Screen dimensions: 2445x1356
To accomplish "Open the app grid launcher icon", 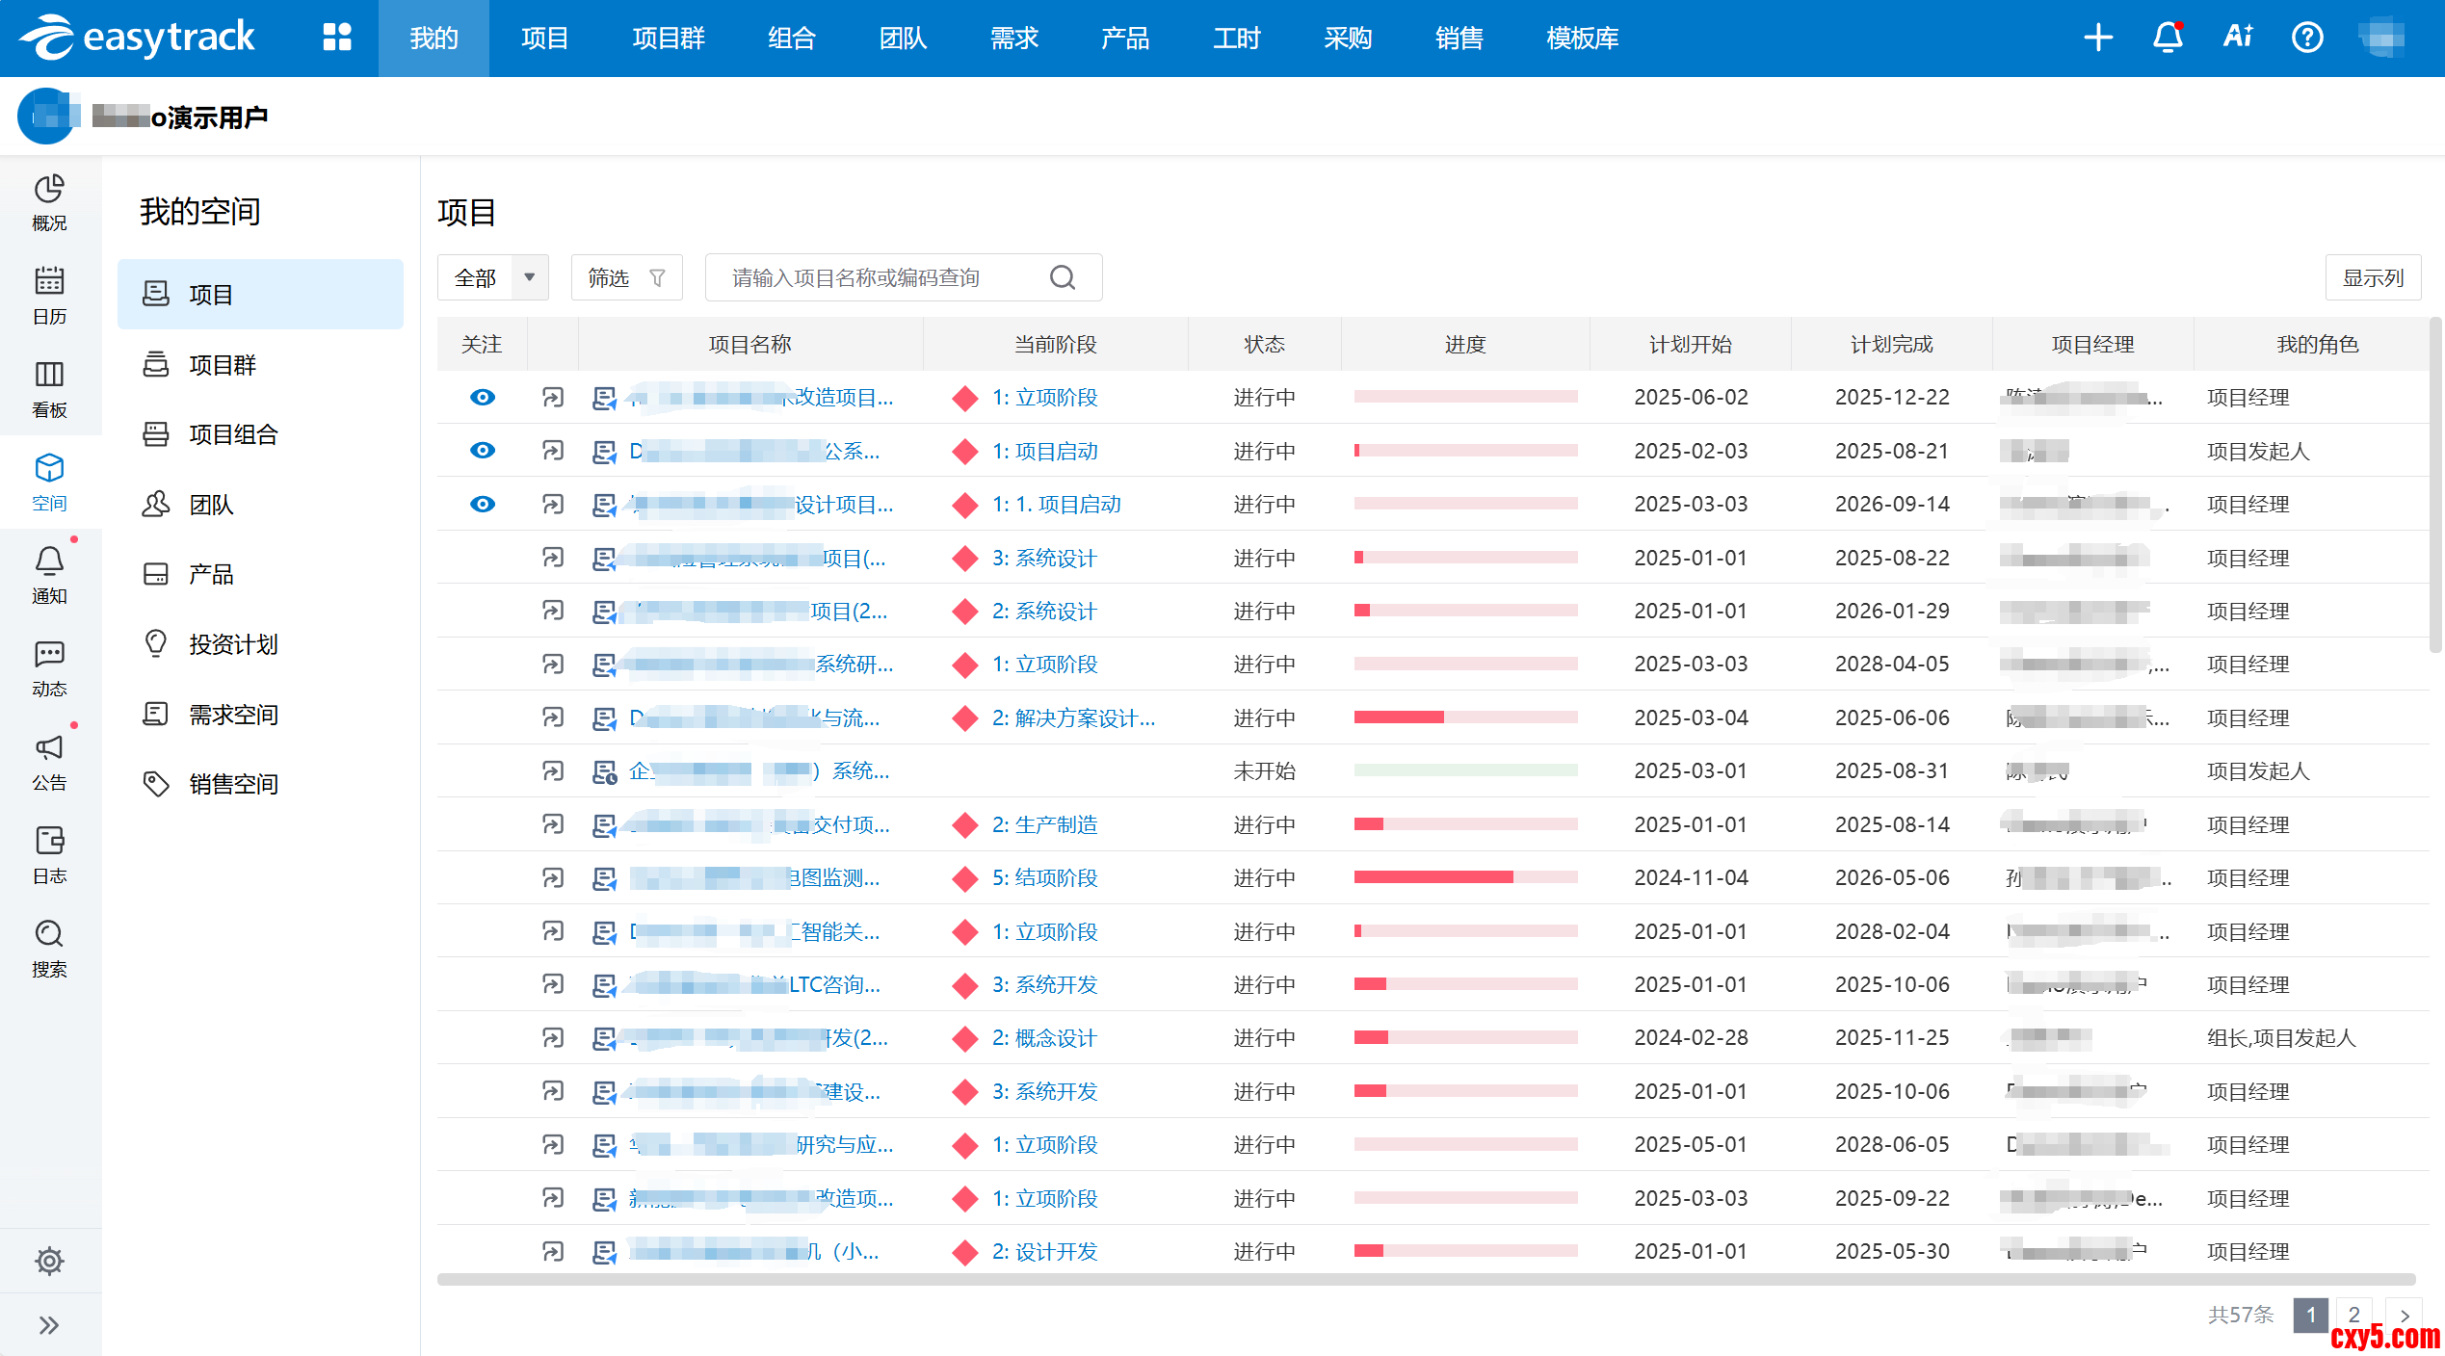I will (337, 38).
